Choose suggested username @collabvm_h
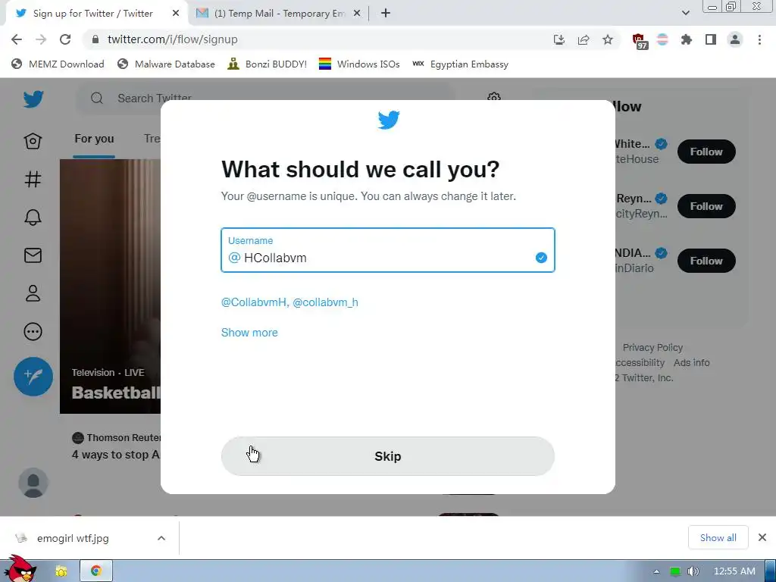This screenshot has width=776, height=582. (x=325, y=302)
